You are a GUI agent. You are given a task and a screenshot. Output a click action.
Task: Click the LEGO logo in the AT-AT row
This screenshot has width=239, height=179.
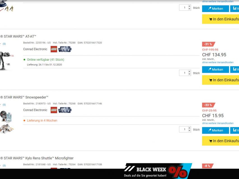click(54, 49)
